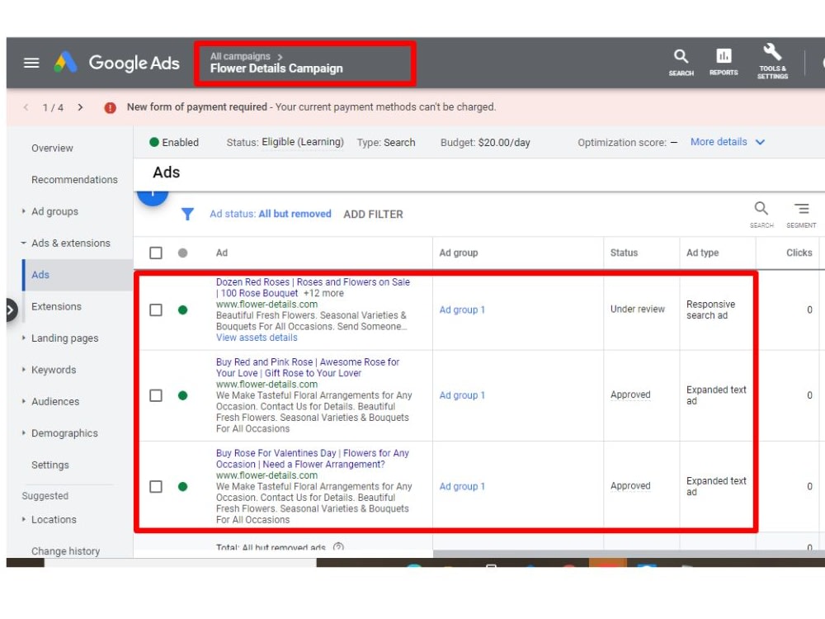Go to previous notification arrow
The width and height of the screenshot is (825, 619).
26,107
